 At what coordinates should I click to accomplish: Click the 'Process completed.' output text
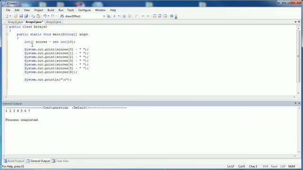[x=22, y=120]
